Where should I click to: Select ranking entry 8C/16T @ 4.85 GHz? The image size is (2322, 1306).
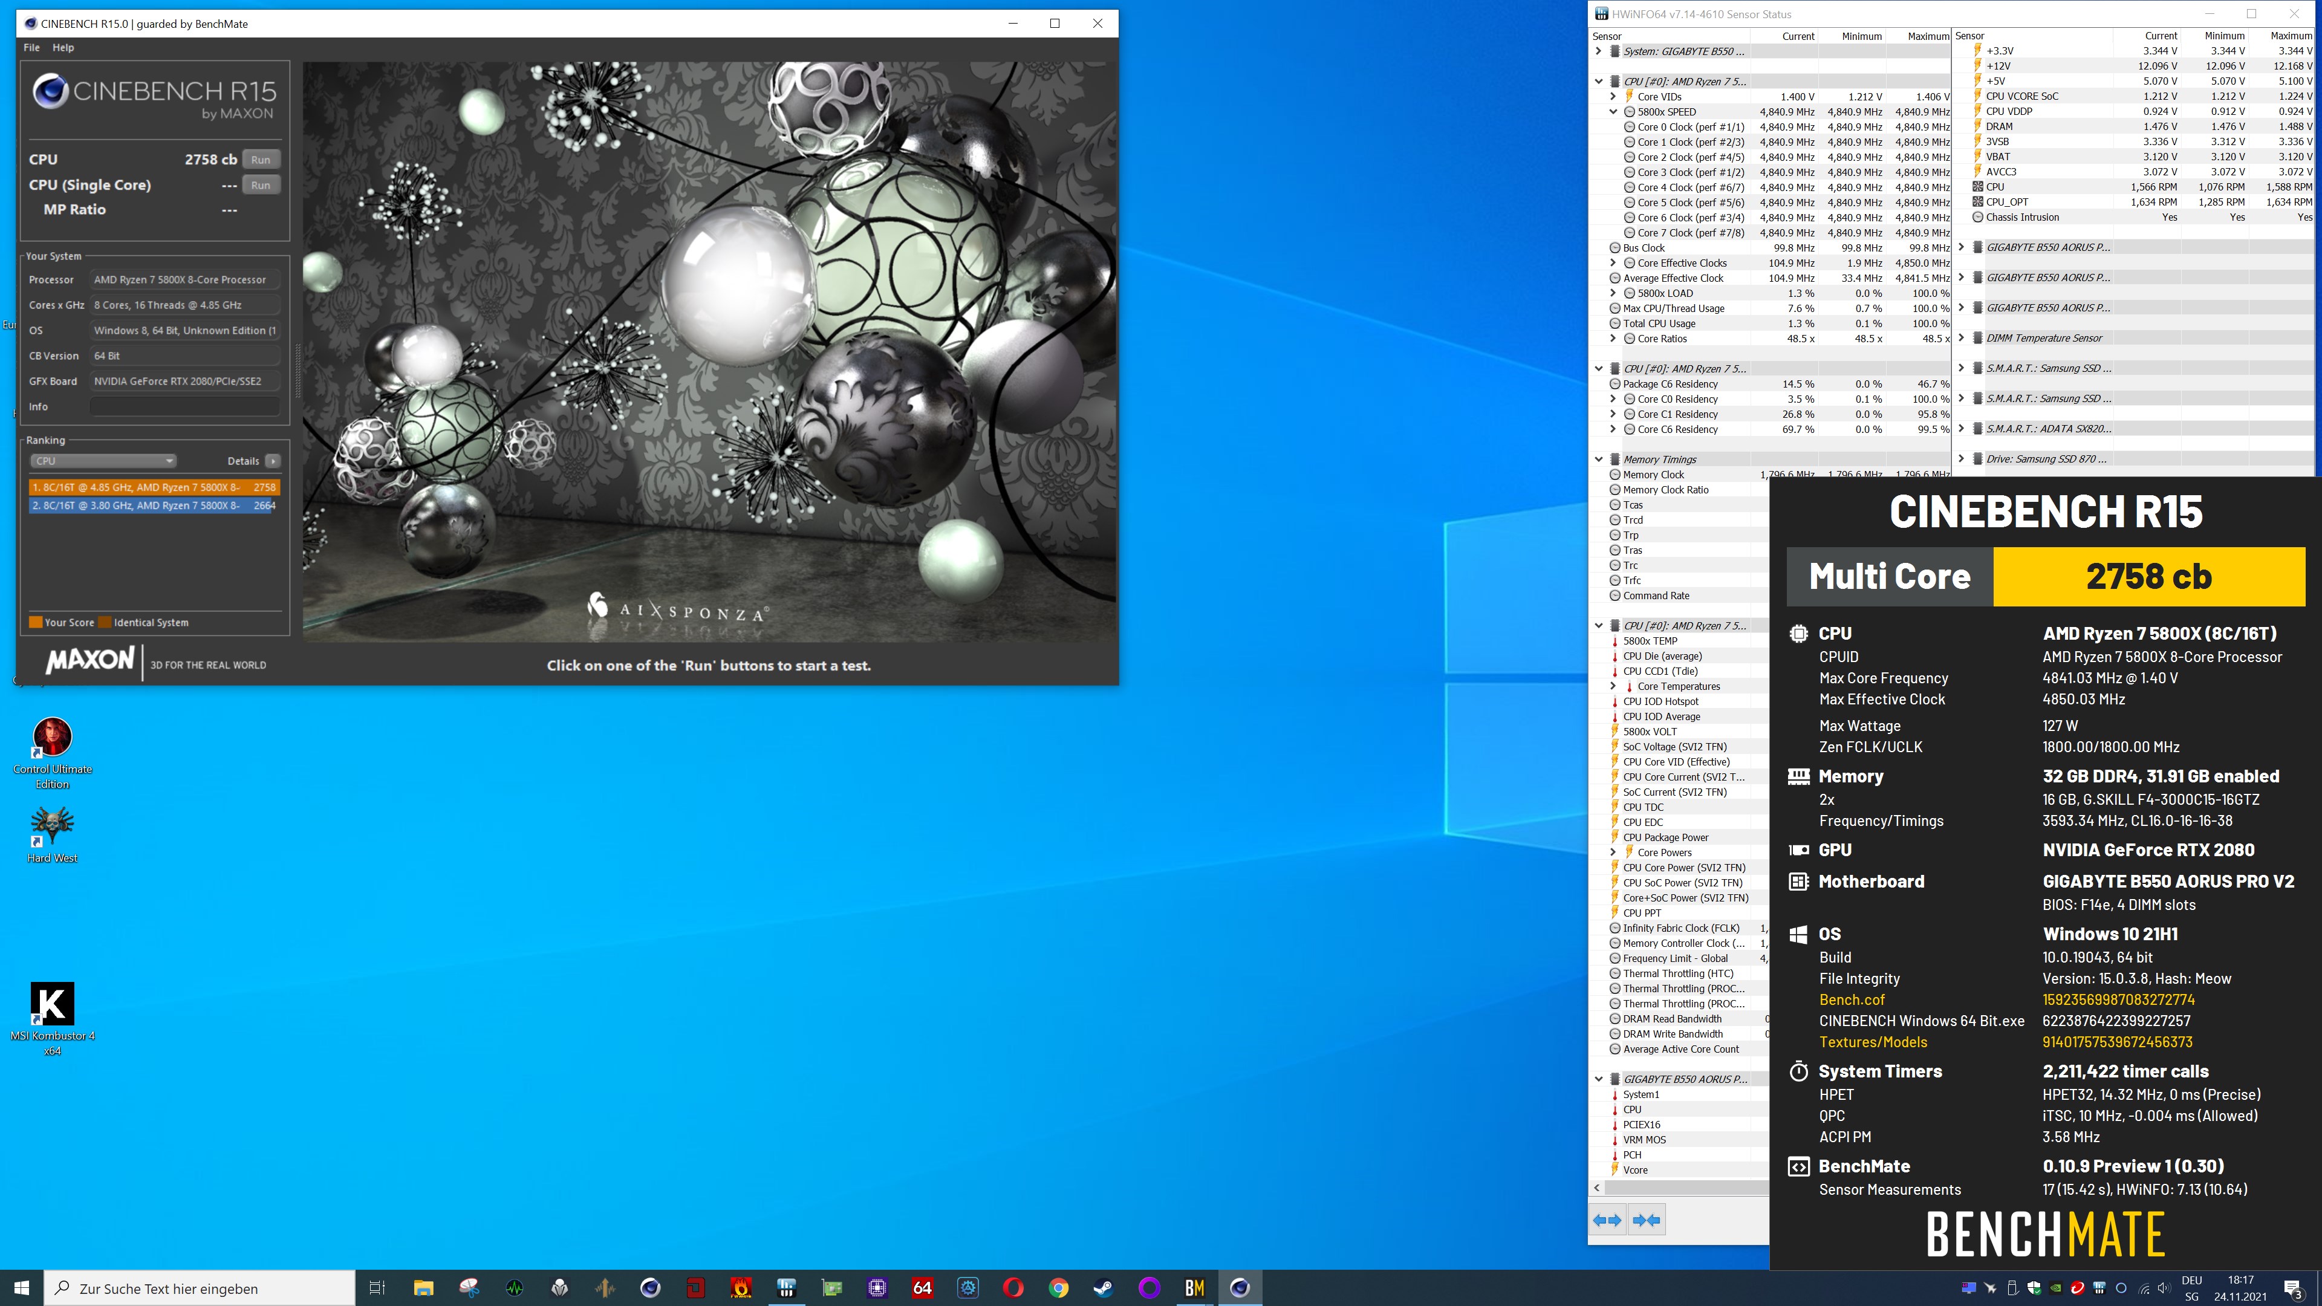click(154, 487)
